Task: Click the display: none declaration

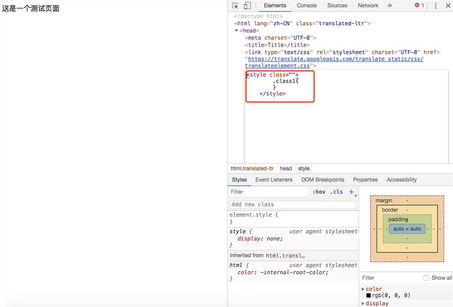Action: (260, 239)
